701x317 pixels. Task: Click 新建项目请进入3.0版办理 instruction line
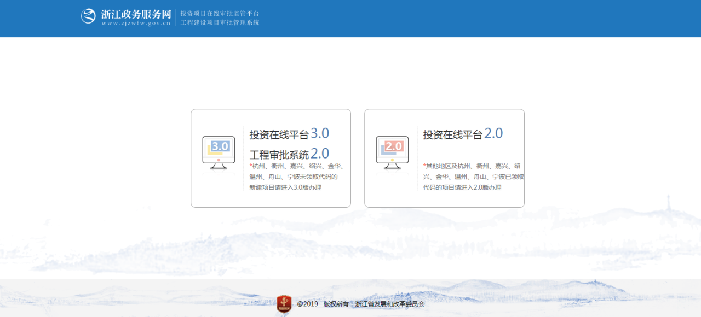(285, 187)
